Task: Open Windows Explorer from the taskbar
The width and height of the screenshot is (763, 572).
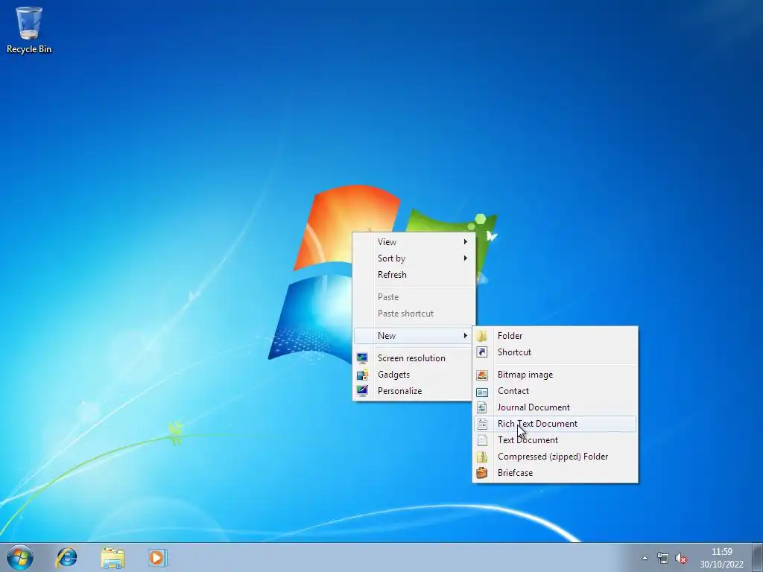Action: click(113, 557)
